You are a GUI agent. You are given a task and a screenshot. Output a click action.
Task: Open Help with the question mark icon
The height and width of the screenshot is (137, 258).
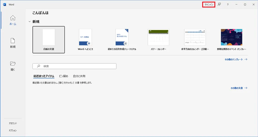(228, 5)
